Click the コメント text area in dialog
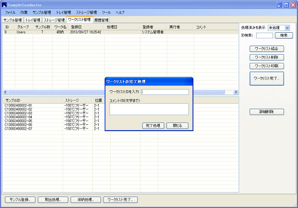This screenshot has height=208, width=298. click(x=149, y=109)
